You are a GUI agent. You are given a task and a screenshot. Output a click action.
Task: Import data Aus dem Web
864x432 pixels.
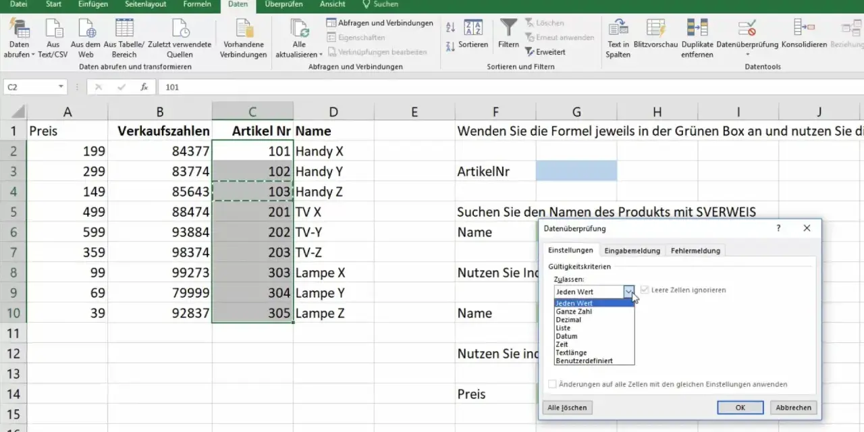click(x=86, y=38)
